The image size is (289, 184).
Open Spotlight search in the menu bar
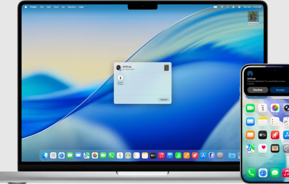tap(227, 7)
